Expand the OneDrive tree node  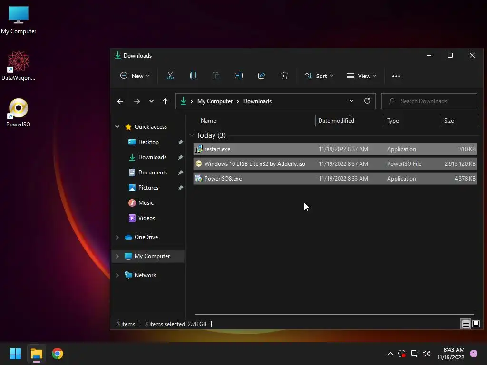117,237
